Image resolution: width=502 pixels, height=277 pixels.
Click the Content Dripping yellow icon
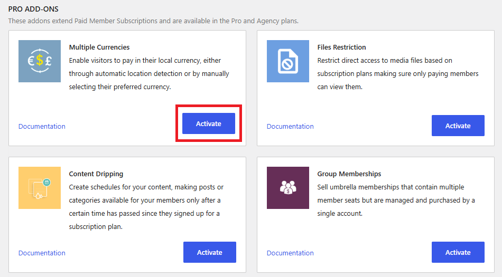click(x=40, y=188)
